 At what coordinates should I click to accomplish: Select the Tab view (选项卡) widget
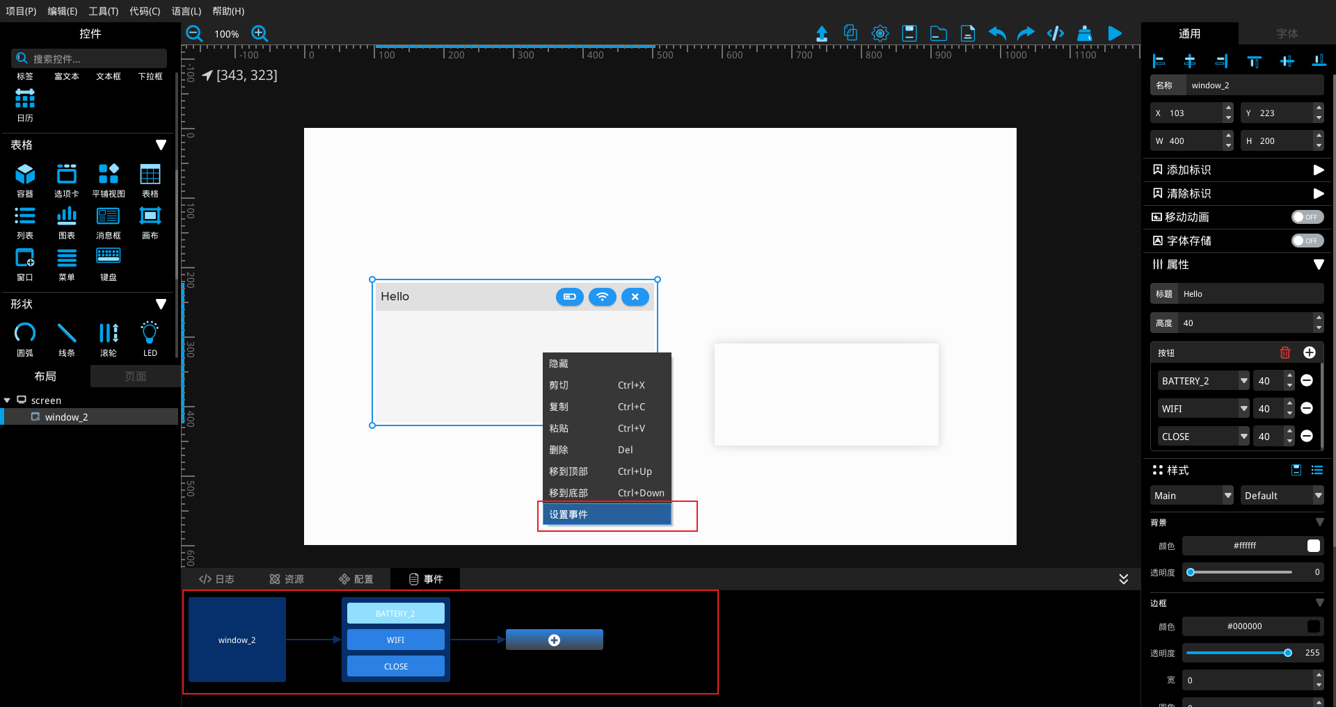click(x=67, y=180)
